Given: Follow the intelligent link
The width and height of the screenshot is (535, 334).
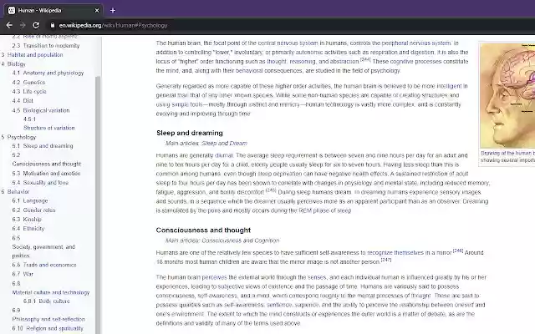Looking at the screenshot, I should pyautogui.click(x=449, y=86).
